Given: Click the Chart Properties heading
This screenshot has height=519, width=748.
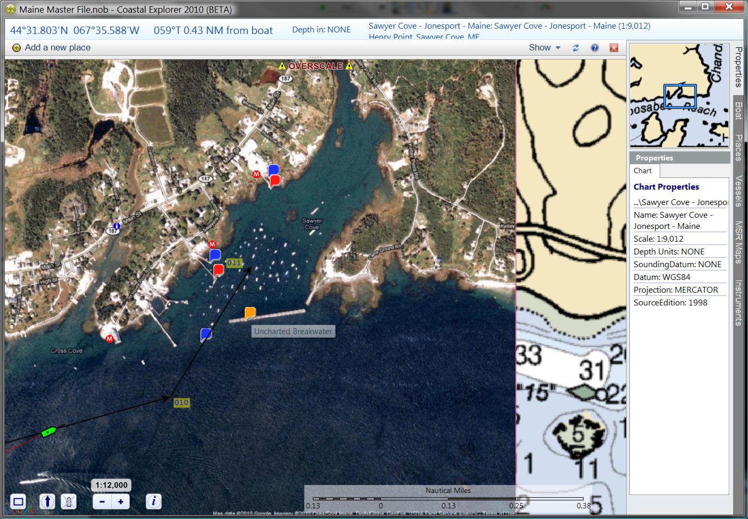Looking at the screenshot, I should pos(666,187).
